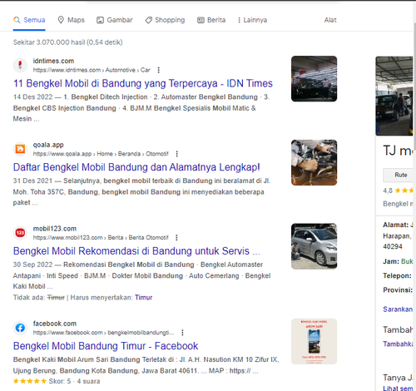Image resolution: width=416 pixels, height=391 pixels.
Task: Switch to the Maps tab
Action: pos(71,20)
